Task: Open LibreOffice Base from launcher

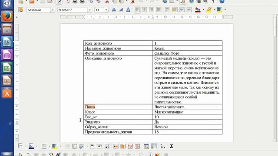Action: pos(7,55)
